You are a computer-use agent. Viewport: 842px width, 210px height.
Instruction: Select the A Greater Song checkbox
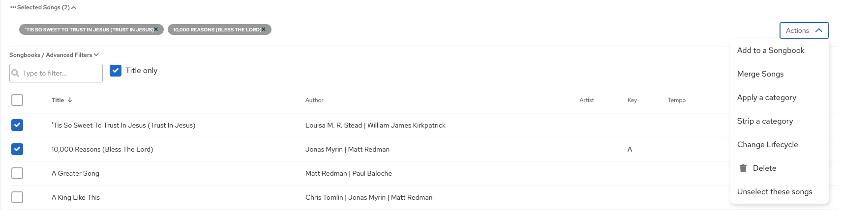[17, 173]
